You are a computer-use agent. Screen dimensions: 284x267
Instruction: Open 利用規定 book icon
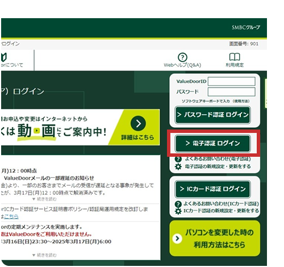point(235,57)
